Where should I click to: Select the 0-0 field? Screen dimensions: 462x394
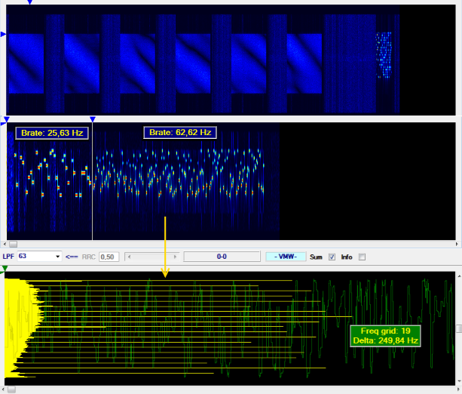[x=222, y=257]
